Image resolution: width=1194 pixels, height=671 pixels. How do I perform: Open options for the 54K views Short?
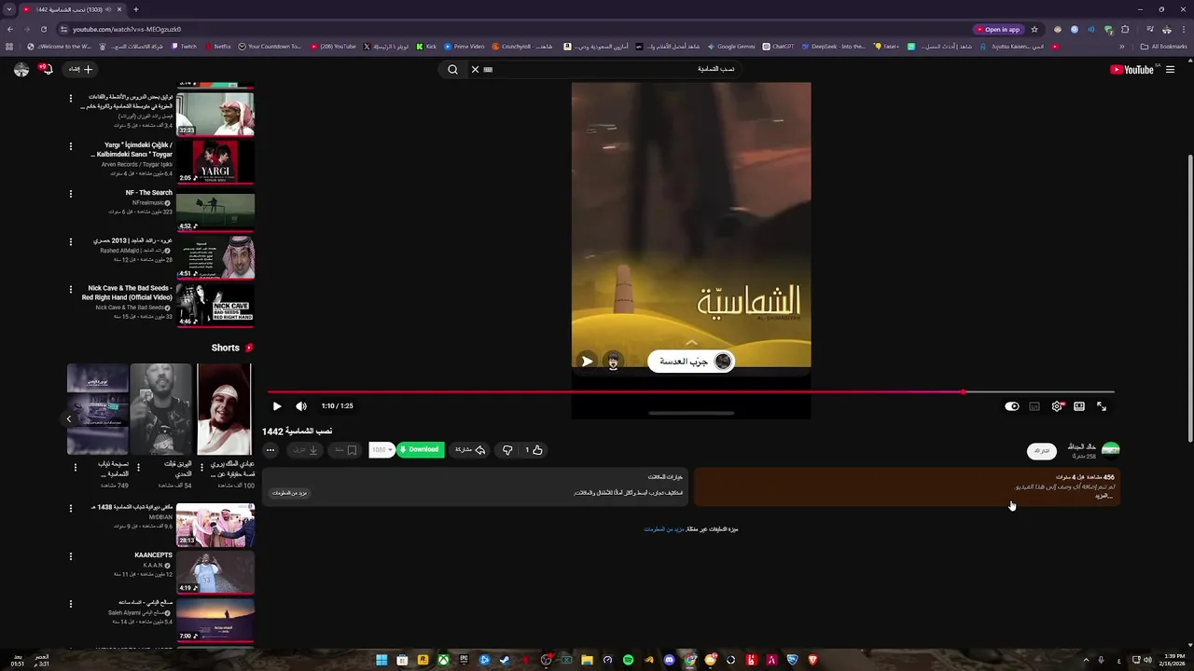point(139,467)
